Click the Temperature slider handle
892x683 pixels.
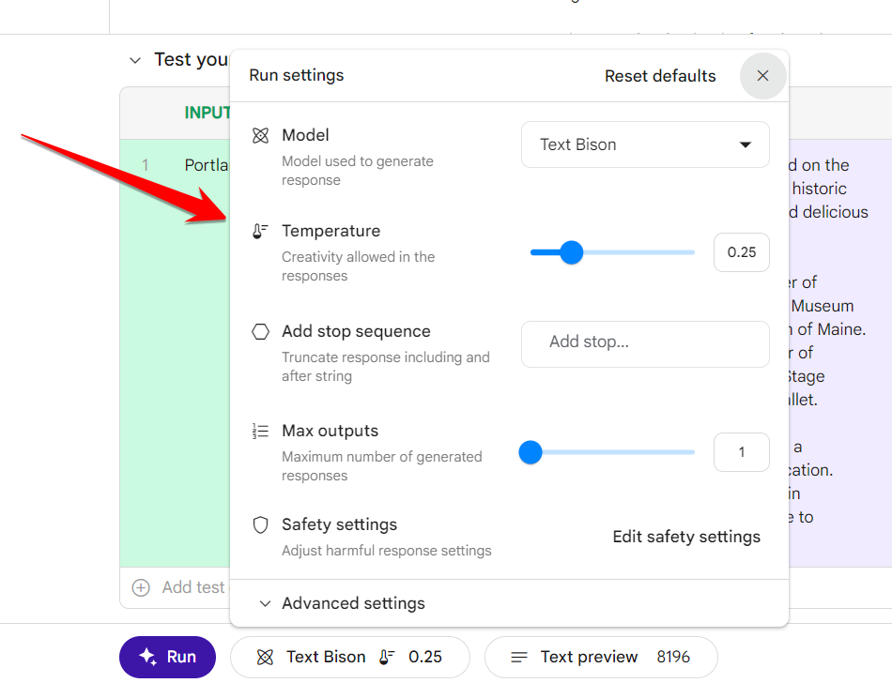[x=571, y=252]
